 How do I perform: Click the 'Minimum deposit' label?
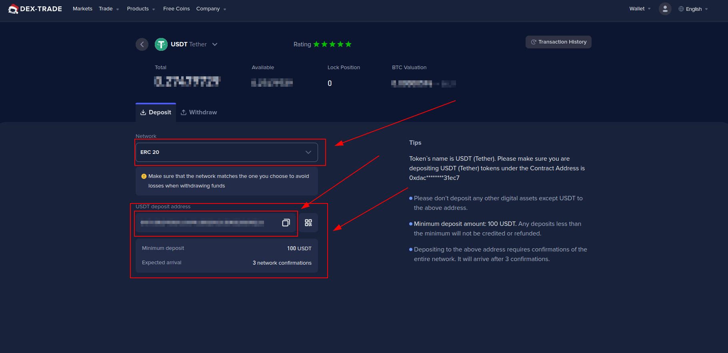click(163, 248)
